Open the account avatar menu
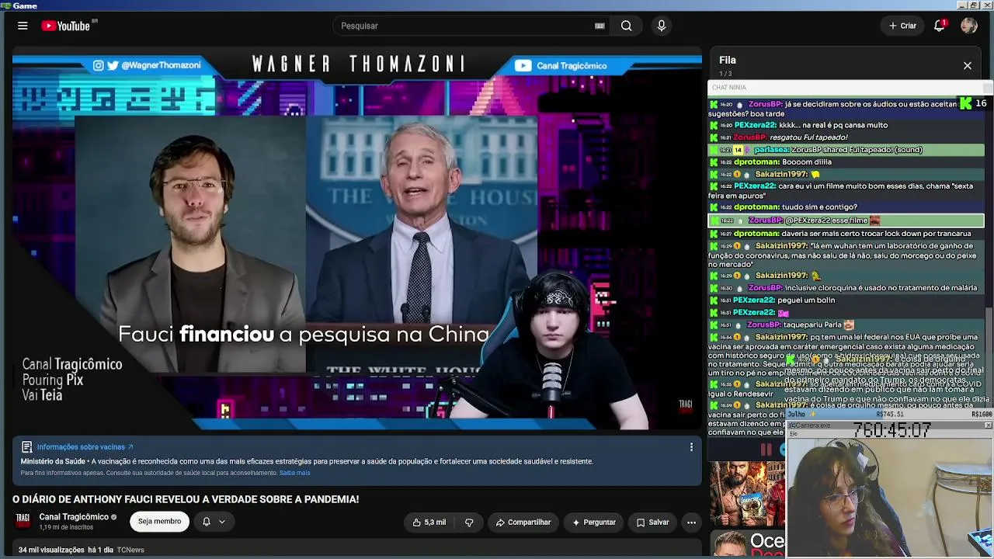Image resolution: width=994 pixels, height=559 pixels. (968, 26)
